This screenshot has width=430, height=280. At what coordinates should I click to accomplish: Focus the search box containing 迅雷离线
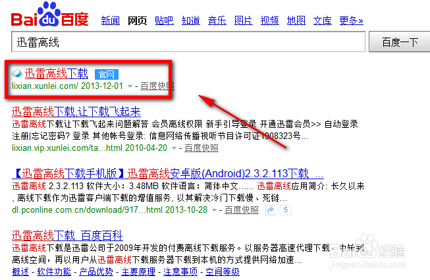coord(188,42)
